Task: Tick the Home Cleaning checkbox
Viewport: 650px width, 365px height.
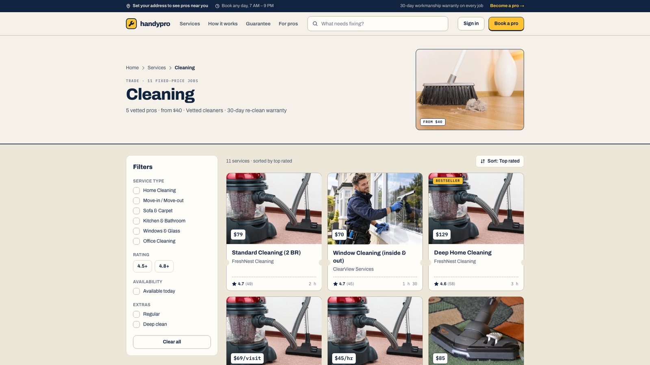Action: 136,191
